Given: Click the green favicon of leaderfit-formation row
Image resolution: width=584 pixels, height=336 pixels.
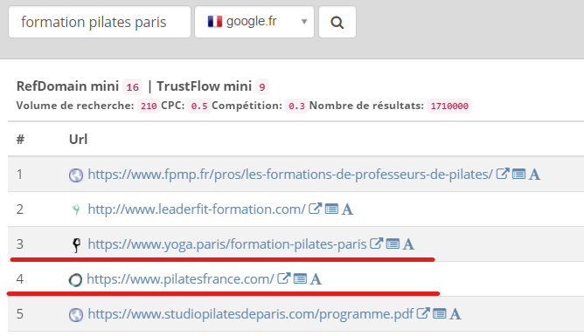Looking at the screenshot, I should (x=76, y=210).
